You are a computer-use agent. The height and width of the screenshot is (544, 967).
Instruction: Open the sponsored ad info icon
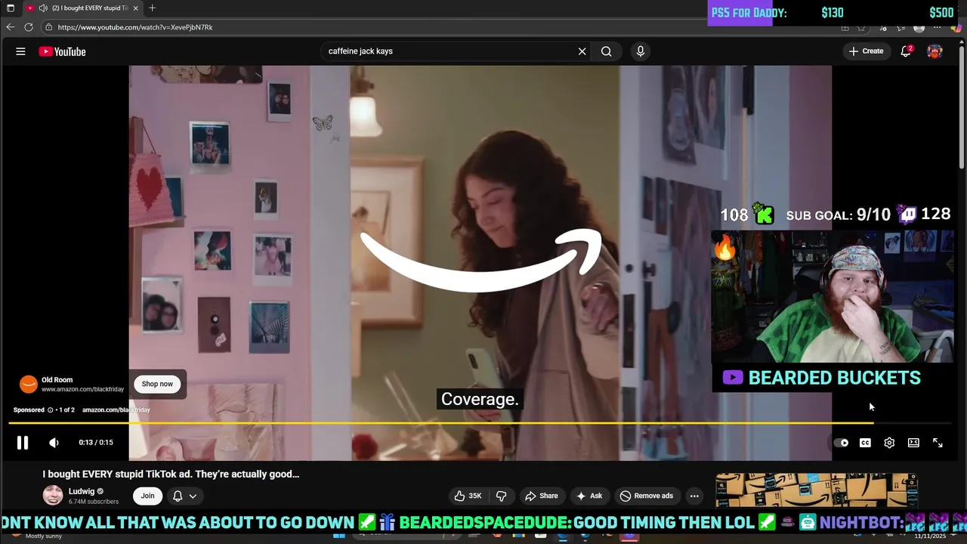point(51,410)
